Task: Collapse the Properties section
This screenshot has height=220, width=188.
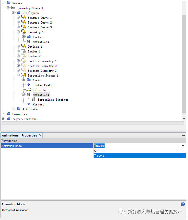Action: coord(2,141)
